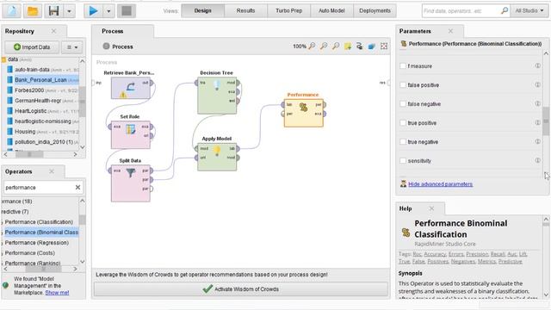This screenshot has height=310, width=551.
Task: Show info for false positive parameter
Action: [x=537, y=84]
